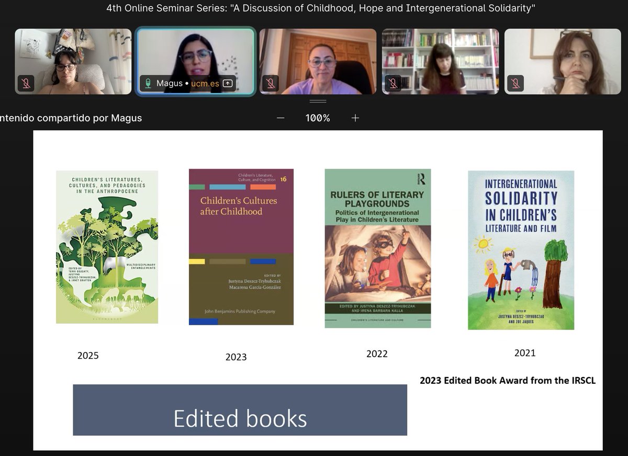628x456 pixels.
Task: Click the year 2025 label
Action: pyautogui.click(x=88, y=356)
